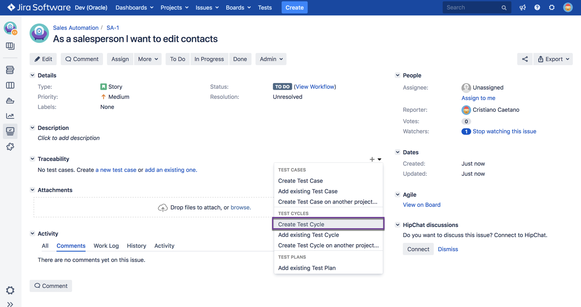581x307 pixels.
Task: Open announcements via the megaphone icon
Action: pyautogui.click(x=522, y=7)
